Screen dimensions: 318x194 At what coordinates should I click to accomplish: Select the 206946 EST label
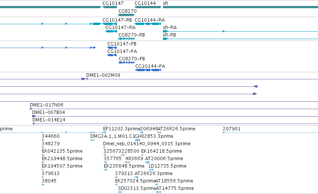[149, 129]
